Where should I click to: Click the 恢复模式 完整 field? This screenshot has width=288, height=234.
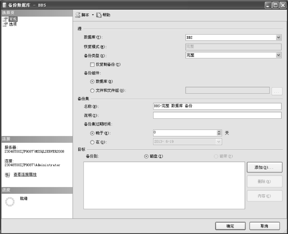(233, 47)
